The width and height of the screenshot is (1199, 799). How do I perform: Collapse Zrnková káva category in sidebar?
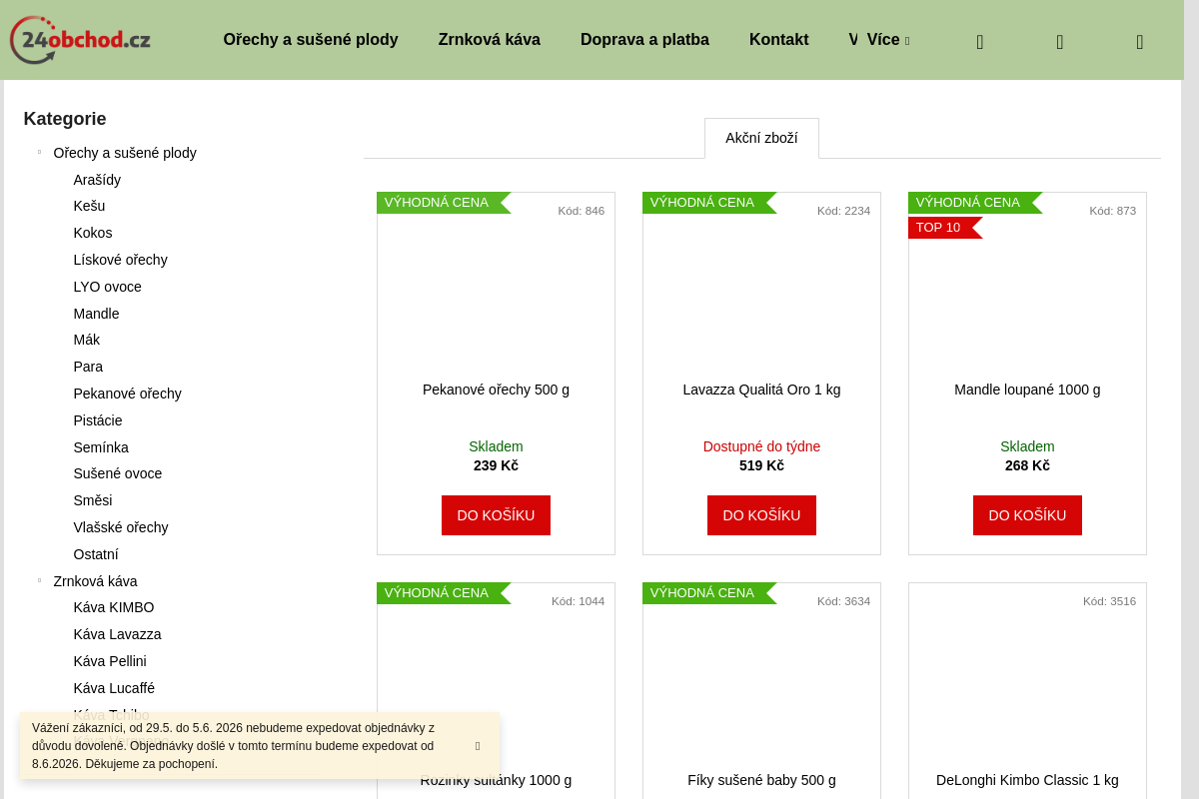click(x=40, y=581)
